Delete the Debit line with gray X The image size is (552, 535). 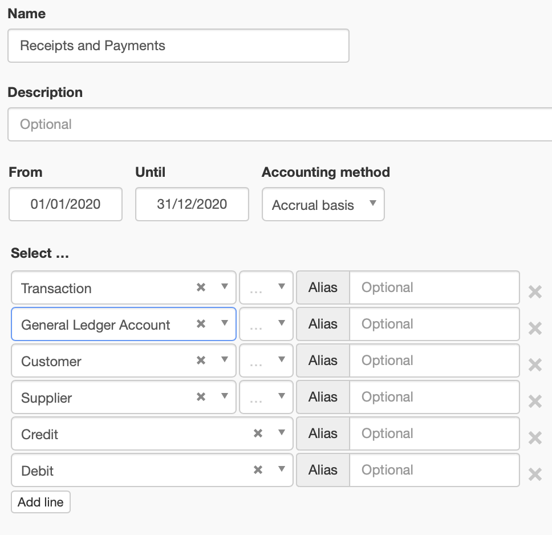coord(535,475)
